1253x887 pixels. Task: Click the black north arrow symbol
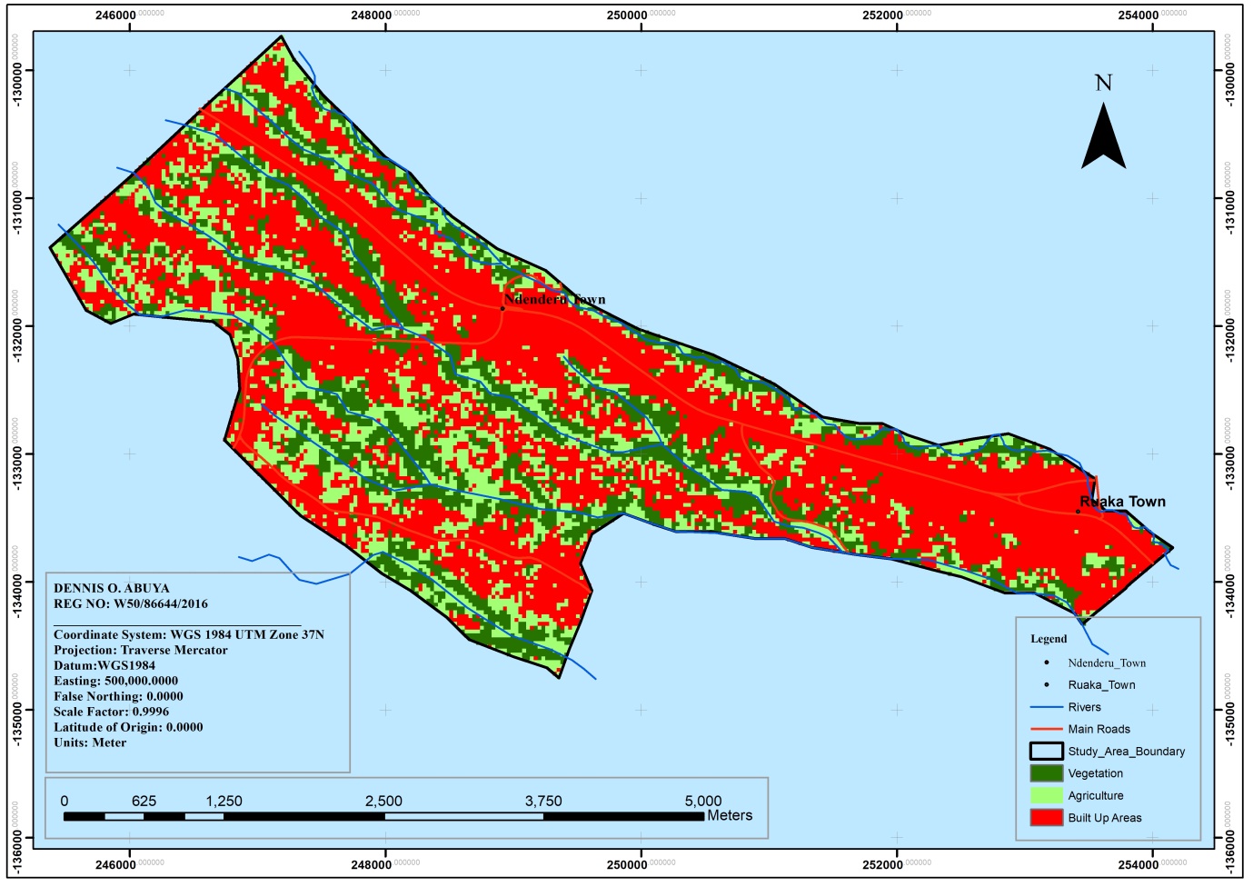(1103, 138)
